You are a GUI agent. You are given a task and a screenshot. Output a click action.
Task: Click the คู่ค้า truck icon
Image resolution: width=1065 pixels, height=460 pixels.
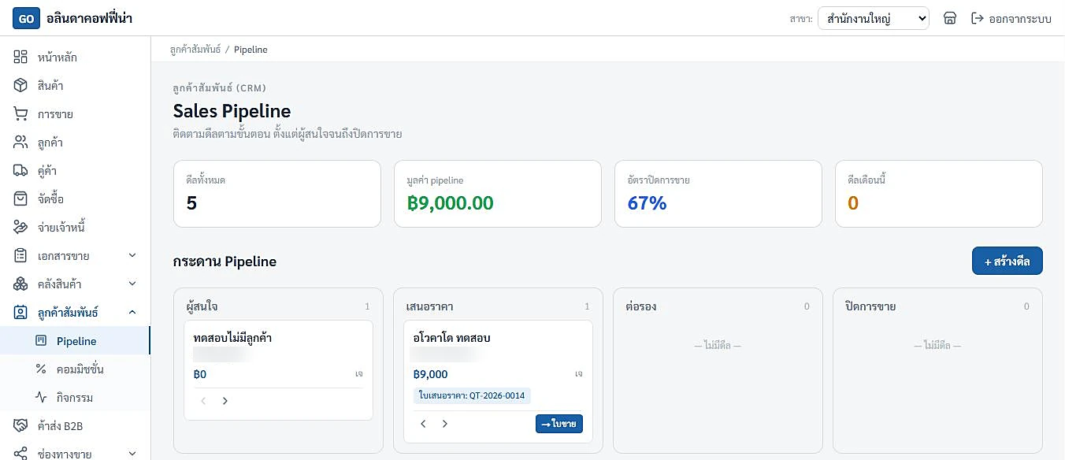20,171
